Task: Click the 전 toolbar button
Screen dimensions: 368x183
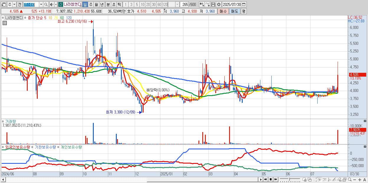Action: pos(19,5)
